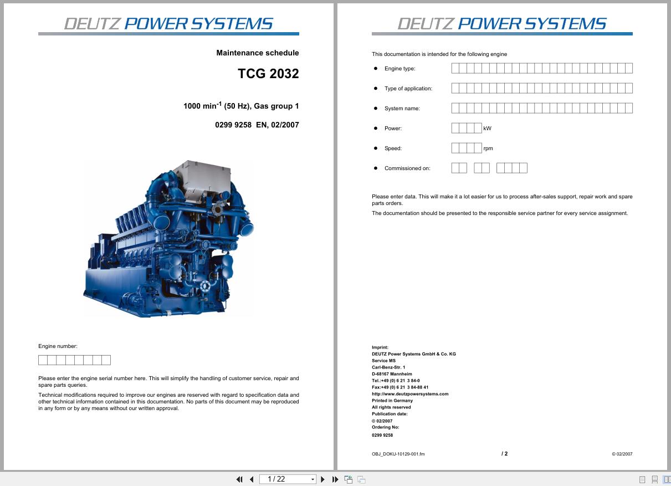Click the first Type of application box
Viewport: 671px width, 486px height.
(455, 88)
